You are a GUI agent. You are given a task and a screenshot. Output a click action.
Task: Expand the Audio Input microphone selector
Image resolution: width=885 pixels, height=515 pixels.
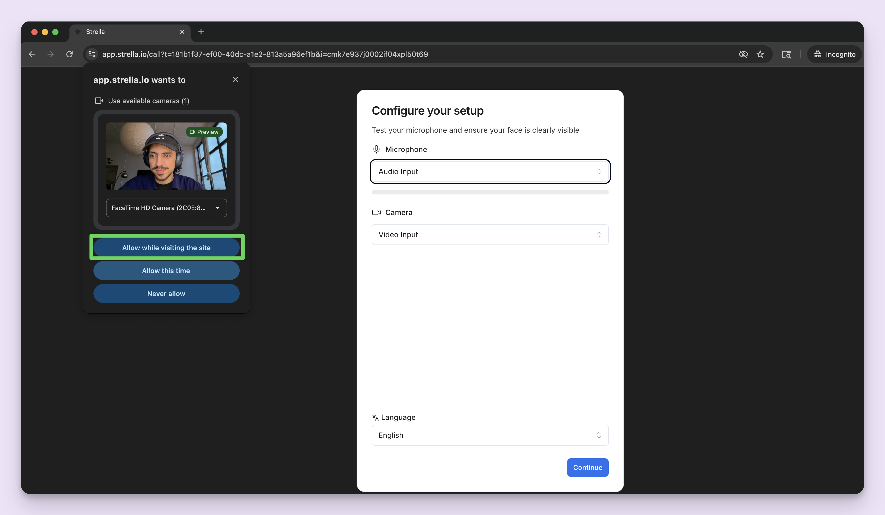click(489, 171)
